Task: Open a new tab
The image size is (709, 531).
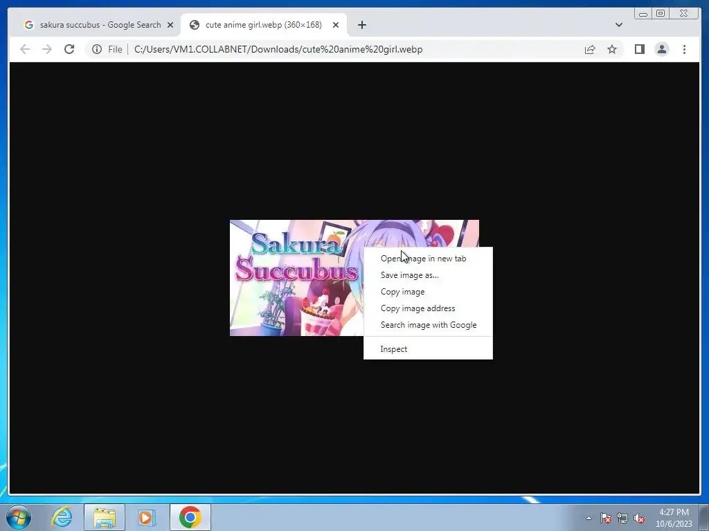Action: (361, 25)
